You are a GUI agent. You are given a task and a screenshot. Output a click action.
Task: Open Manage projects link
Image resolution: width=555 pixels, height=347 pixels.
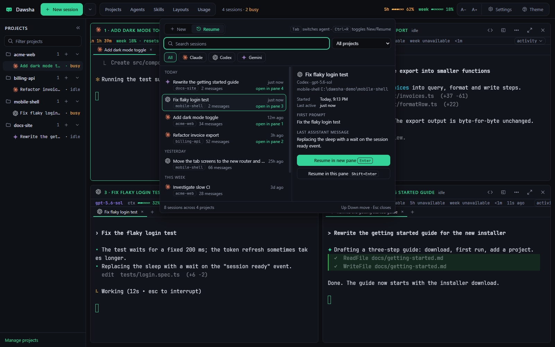point(22,340)
